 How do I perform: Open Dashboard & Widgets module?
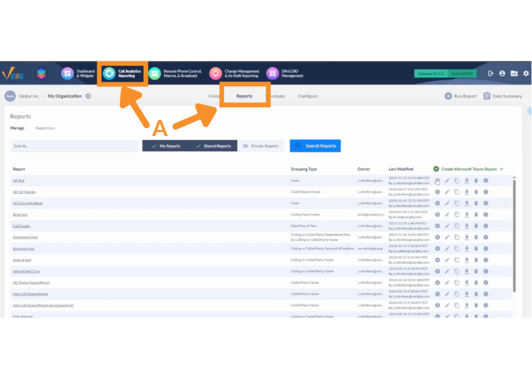[78, 74]
